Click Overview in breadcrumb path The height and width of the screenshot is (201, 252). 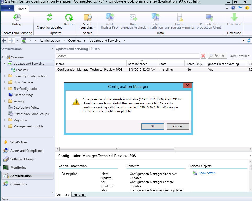(75, 41)
